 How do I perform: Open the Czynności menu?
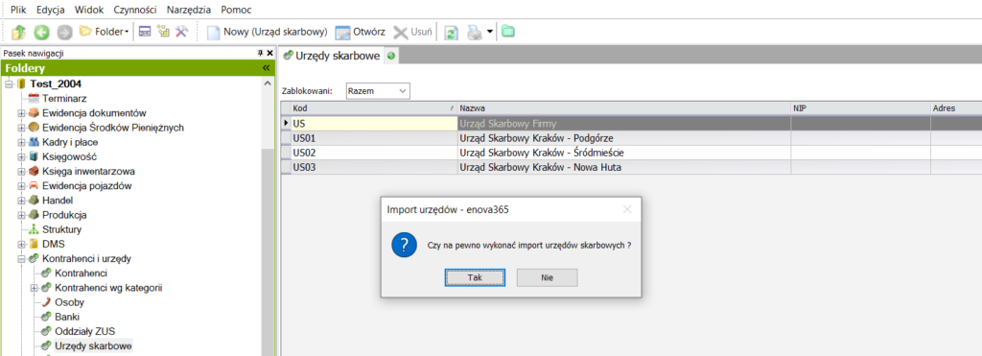[134, 10]
